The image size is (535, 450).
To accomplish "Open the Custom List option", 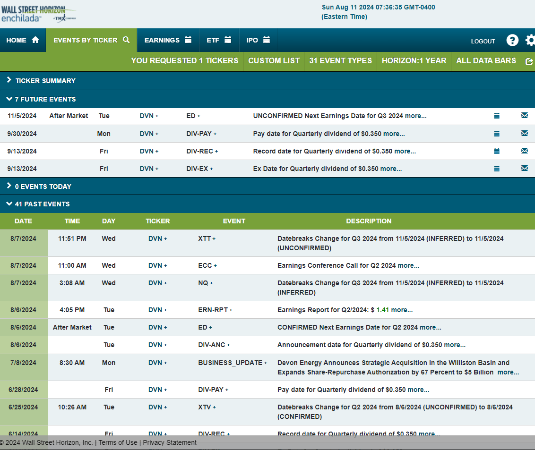I will [x=274, y=61].
